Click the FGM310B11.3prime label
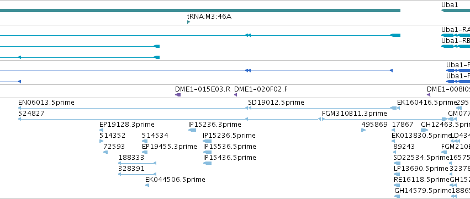The image size is (470, 199). [x=355, y=114]
